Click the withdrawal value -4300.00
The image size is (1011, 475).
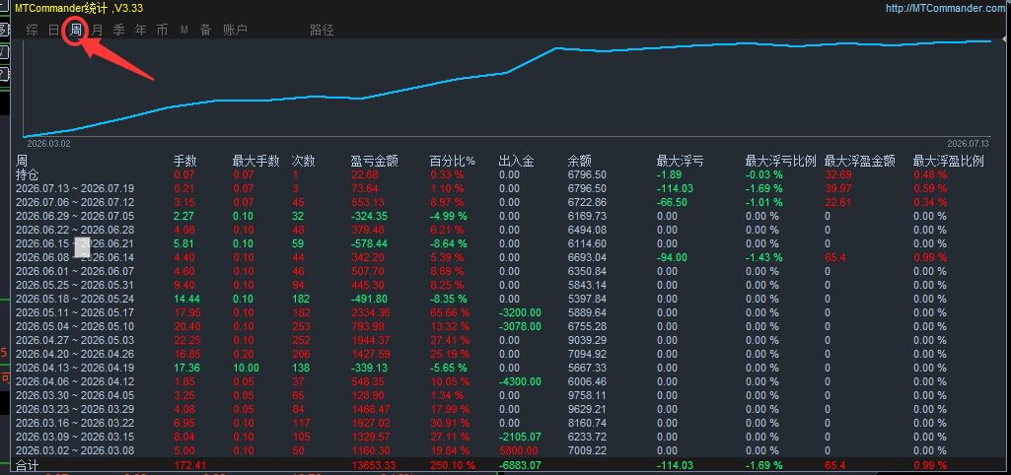pyautogui.click(x=521, y=381)
